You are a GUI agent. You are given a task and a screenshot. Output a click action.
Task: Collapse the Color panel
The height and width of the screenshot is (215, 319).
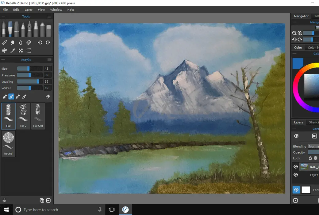click(294, 53)
